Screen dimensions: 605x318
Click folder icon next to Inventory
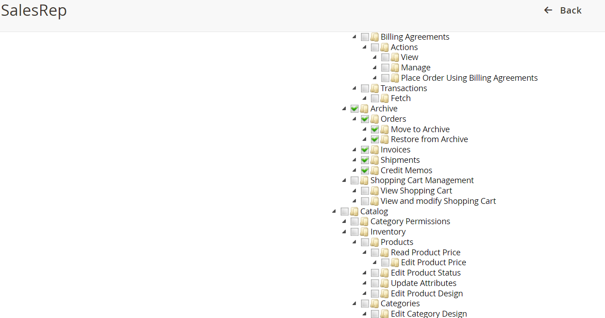click(x=364, y=232)
